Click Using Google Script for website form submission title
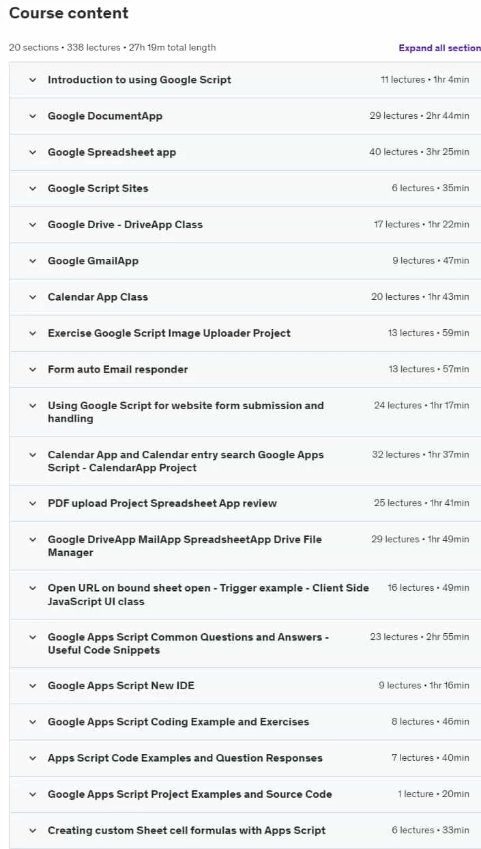The width and height of the screenshot is (481, 849). 186,412
